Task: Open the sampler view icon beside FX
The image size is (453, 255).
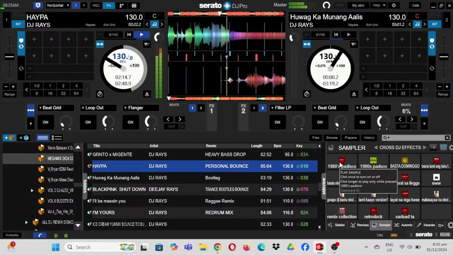Action: click(121, 5)
